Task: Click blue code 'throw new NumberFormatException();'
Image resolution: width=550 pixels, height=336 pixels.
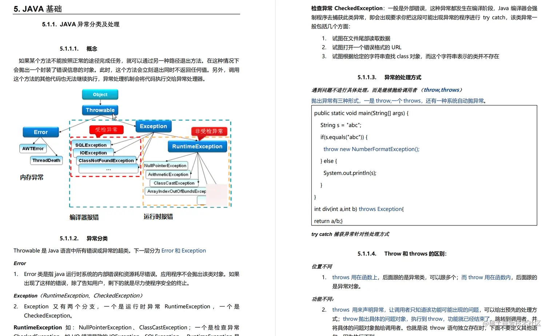Action: pyautogui.click(x=371, y=149)
